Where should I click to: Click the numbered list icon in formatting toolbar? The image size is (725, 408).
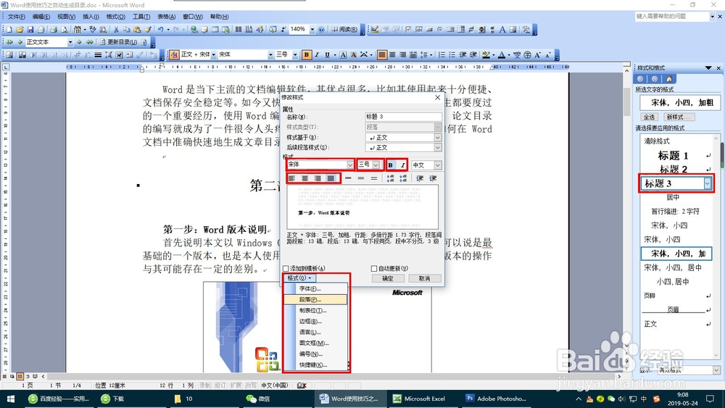(442, 54)
